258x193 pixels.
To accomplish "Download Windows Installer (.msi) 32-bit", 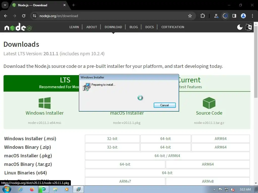I will point(112,139).
